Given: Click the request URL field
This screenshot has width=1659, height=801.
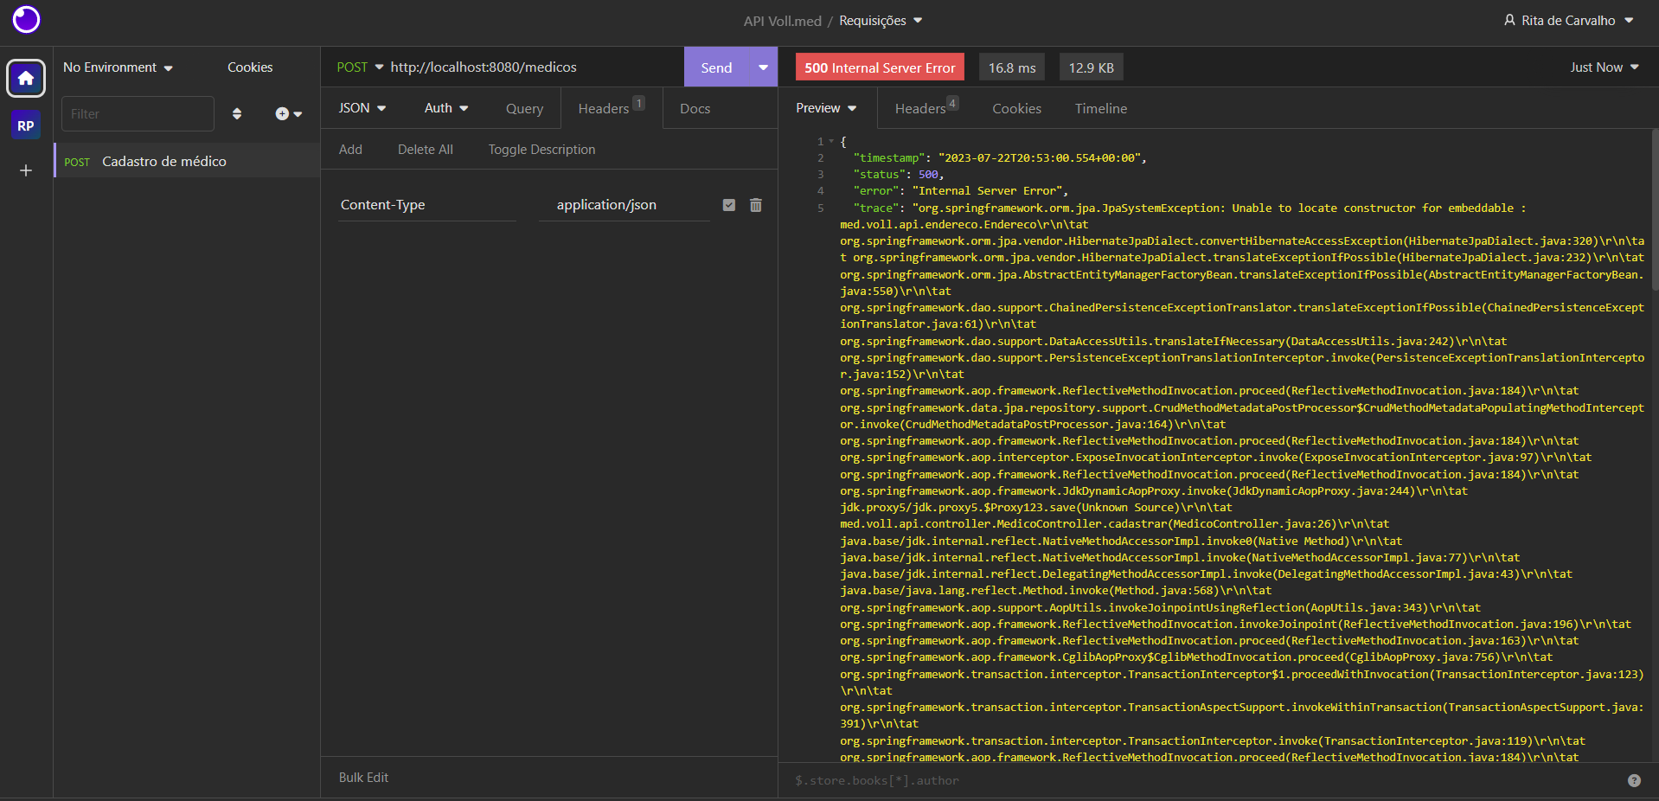Looking at the screenshot, I should pyautogui.click(x=532, y=67).
